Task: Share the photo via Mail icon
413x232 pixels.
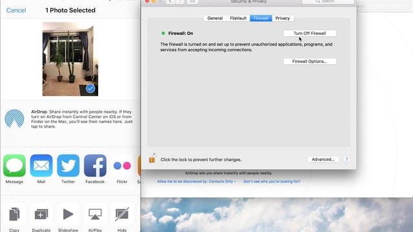Action: tap(41, 166)
